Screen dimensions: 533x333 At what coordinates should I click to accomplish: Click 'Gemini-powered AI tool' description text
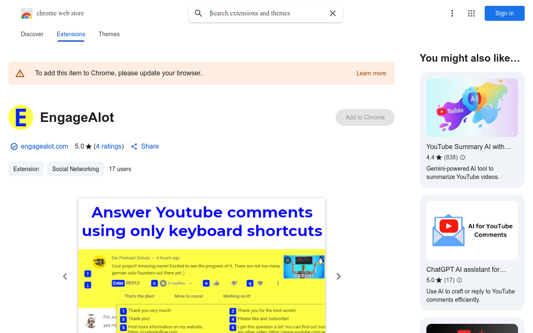coord(463,173)
